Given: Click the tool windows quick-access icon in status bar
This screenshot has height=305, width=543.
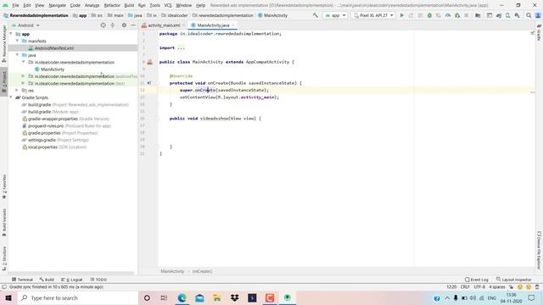Looking at the screenshot, I should pyautogui.click(x=3, y=287).
